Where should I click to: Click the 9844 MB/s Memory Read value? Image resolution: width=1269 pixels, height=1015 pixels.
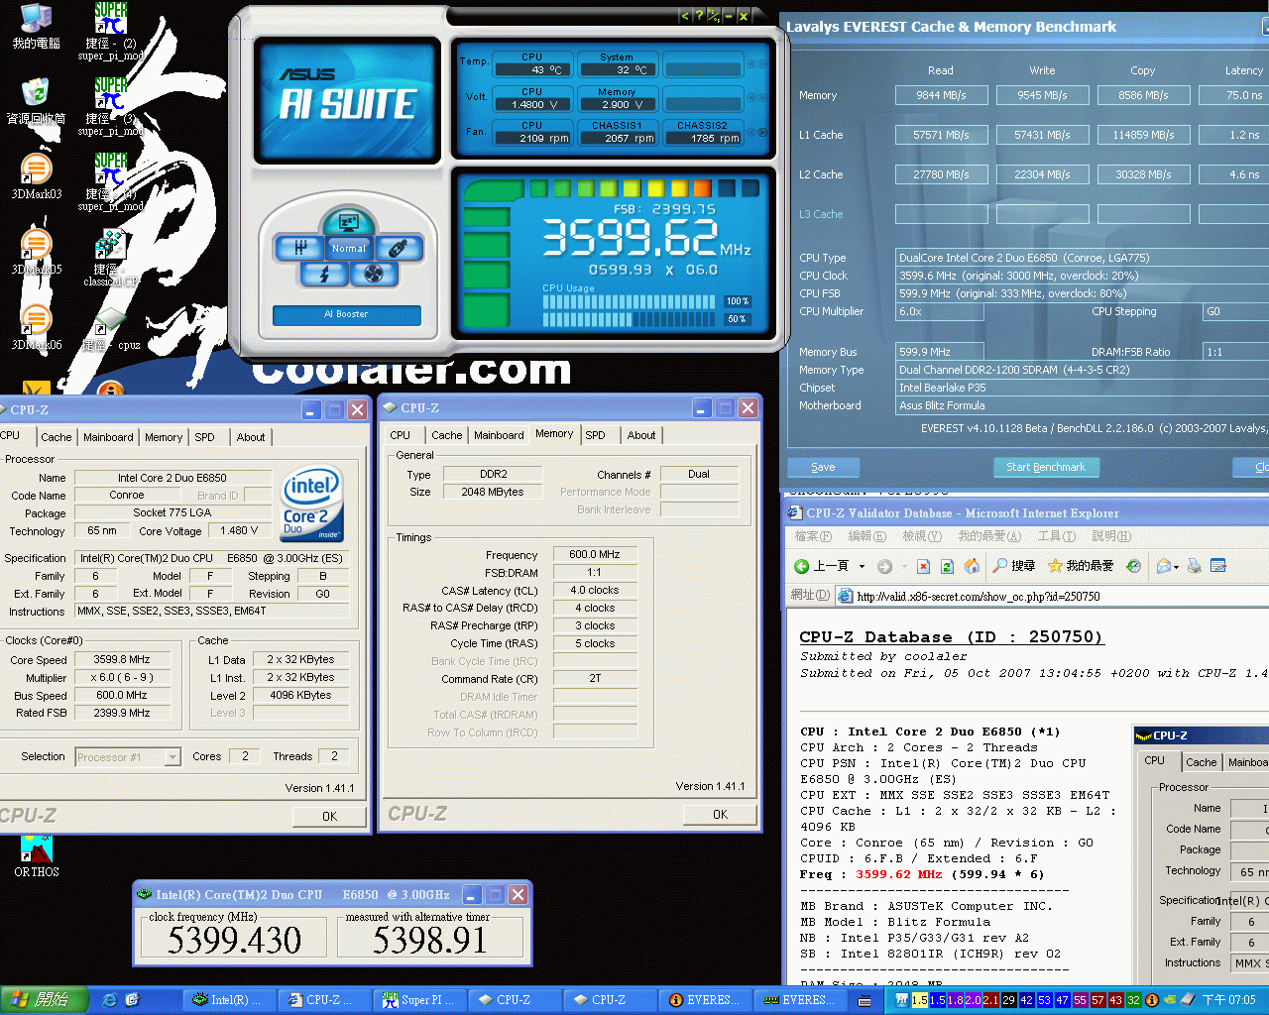[x=941, y=95]
